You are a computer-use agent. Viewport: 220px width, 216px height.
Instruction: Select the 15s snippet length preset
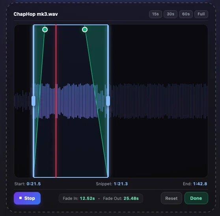click(155, 14)
